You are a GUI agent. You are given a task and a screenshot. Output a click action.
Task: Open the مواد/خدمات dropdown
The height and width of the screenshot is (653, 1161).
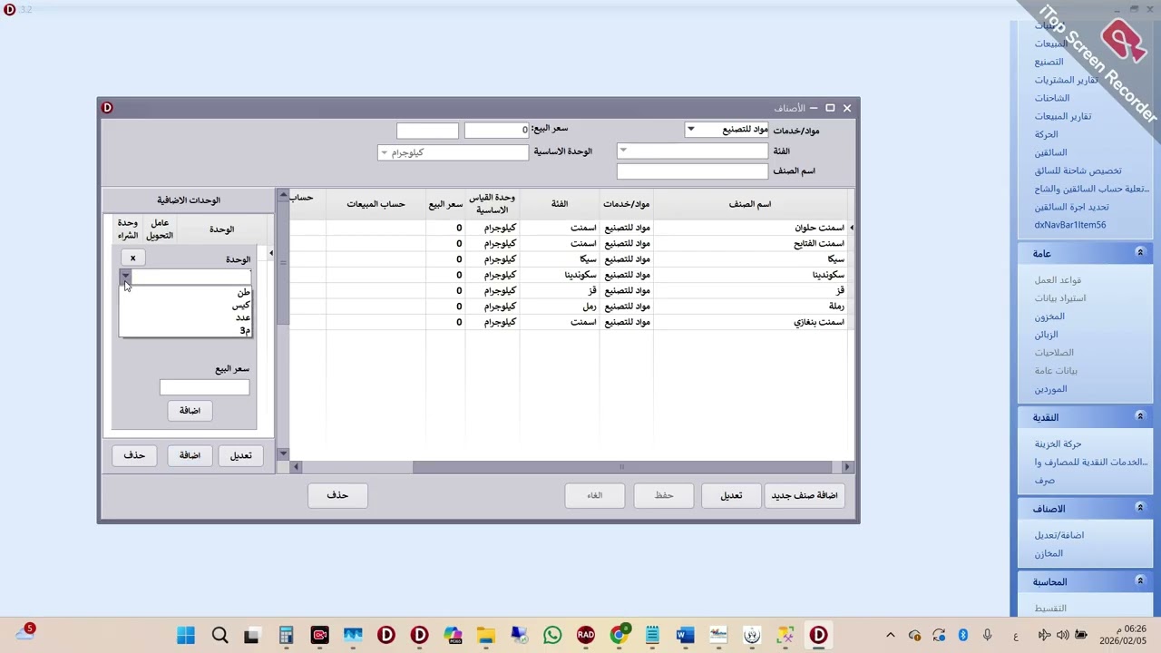690,130
